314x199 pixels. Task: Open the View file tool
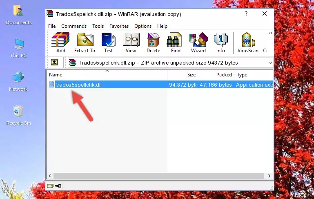(131, 42)
